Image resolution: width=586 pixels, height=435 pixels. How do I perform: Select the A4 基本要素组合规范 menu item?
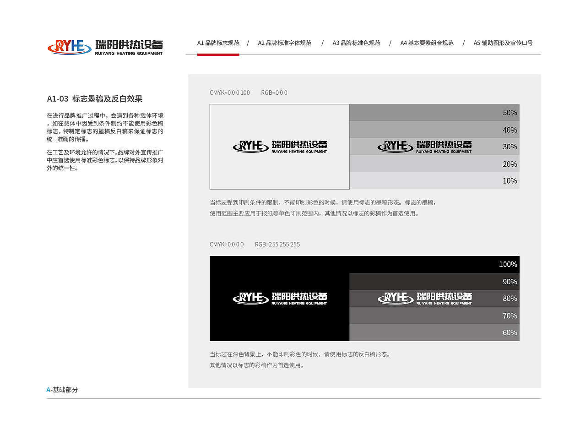pyautogui.click(x=427, y=43)
